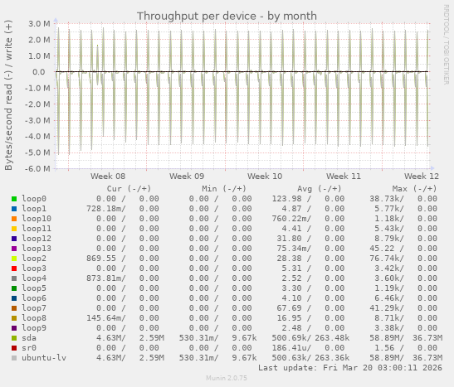Select the sr0 legend label
Viewport: 454px width, 387px height.
pyautogui.click(x=29, y=348)
